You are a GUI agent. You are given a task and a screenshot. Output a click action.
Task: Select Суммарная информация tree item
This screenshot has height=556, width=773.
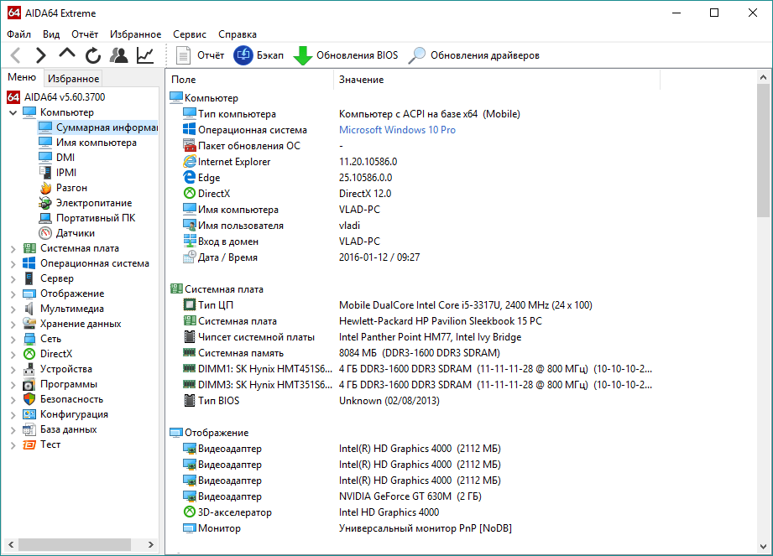click(x=98, y=127)
